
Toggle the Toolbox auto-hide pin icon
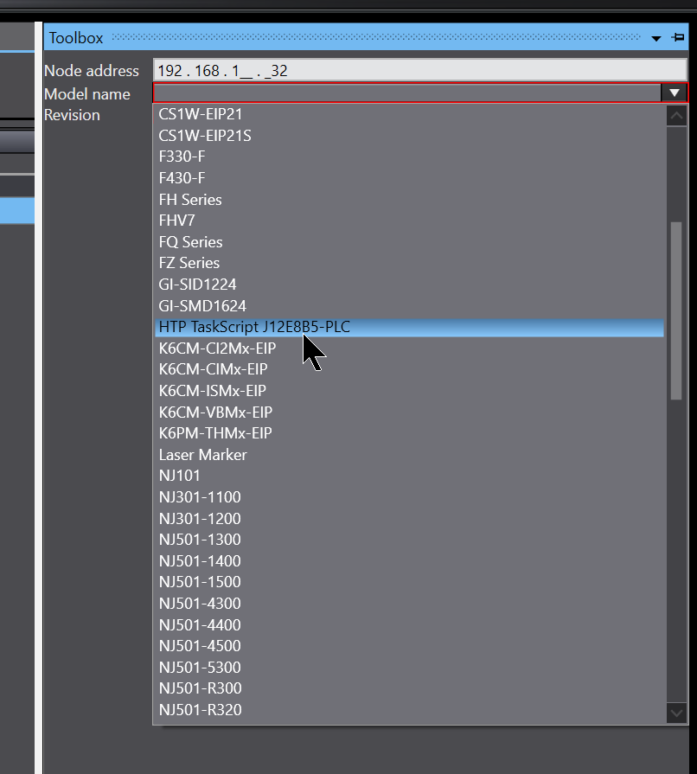click(678, 37)
